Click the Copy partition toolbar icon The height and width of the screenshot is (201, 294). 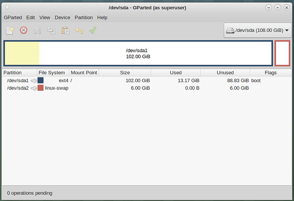51,30
